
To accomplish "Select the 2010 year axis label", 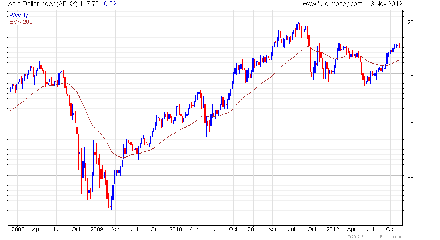I will tap(175, 229).
